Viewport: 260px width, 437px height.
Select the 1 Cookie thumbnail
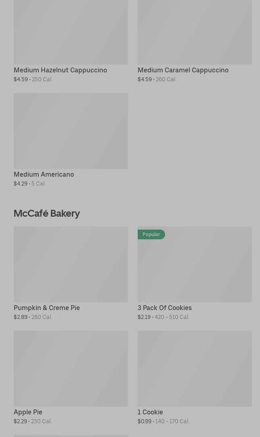pos(195,368)
